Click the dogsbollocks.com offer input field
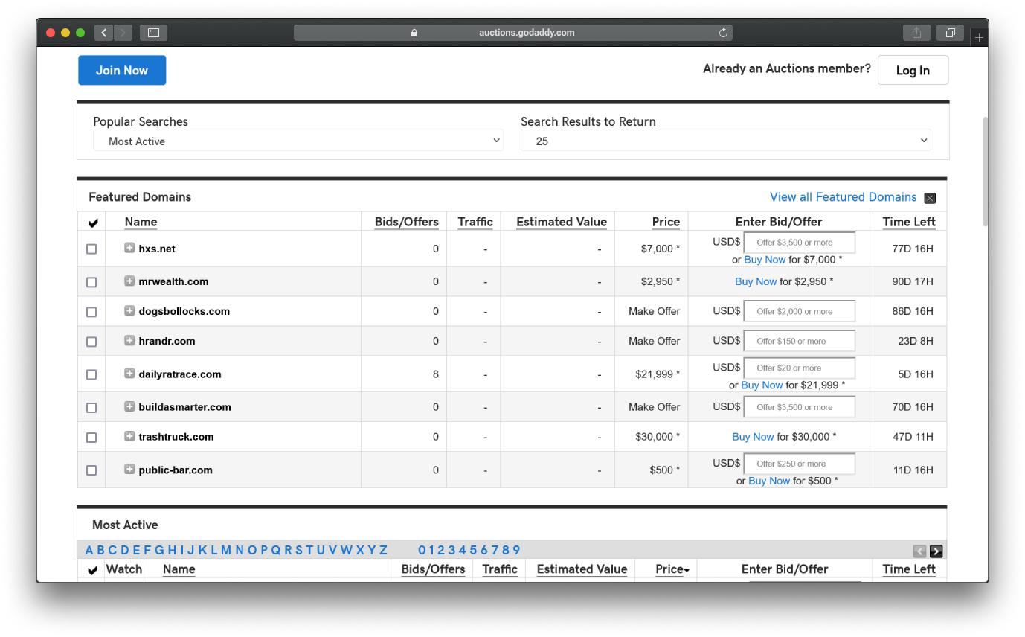 point(800,311)
